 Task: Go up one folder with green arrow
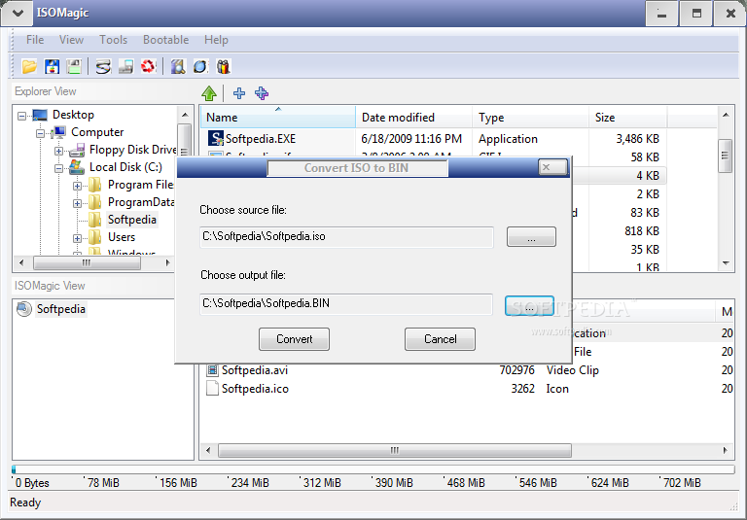[209, 93]
